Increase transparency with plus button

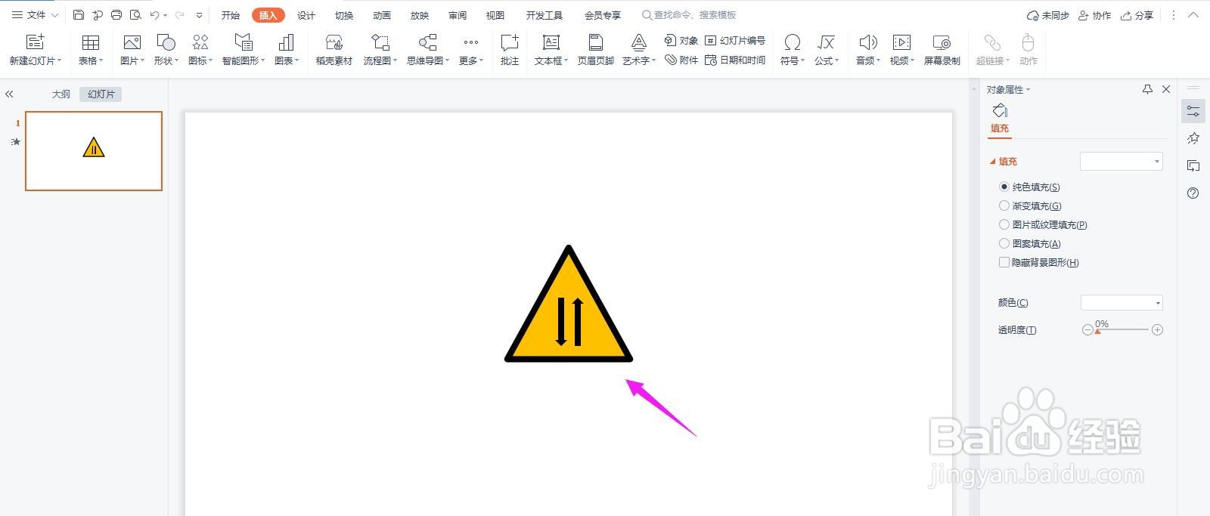pos(1157,330)
